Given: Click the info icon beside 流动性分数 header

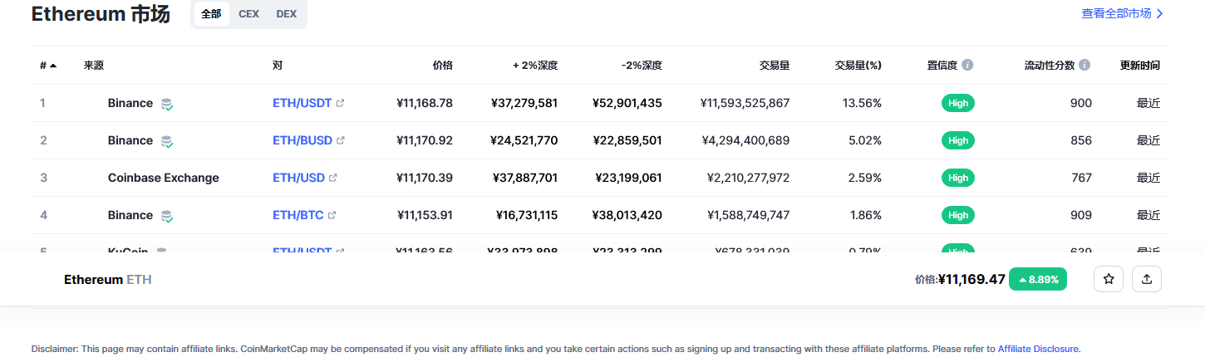Looking at the screenshot, I should pos(1084,65).
